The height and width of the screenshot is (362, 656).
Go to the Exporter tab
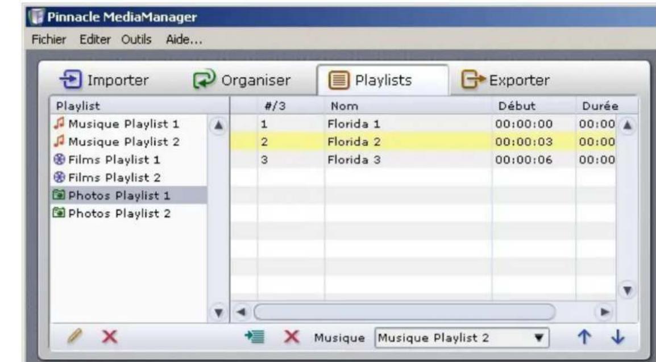coord(505,80)
